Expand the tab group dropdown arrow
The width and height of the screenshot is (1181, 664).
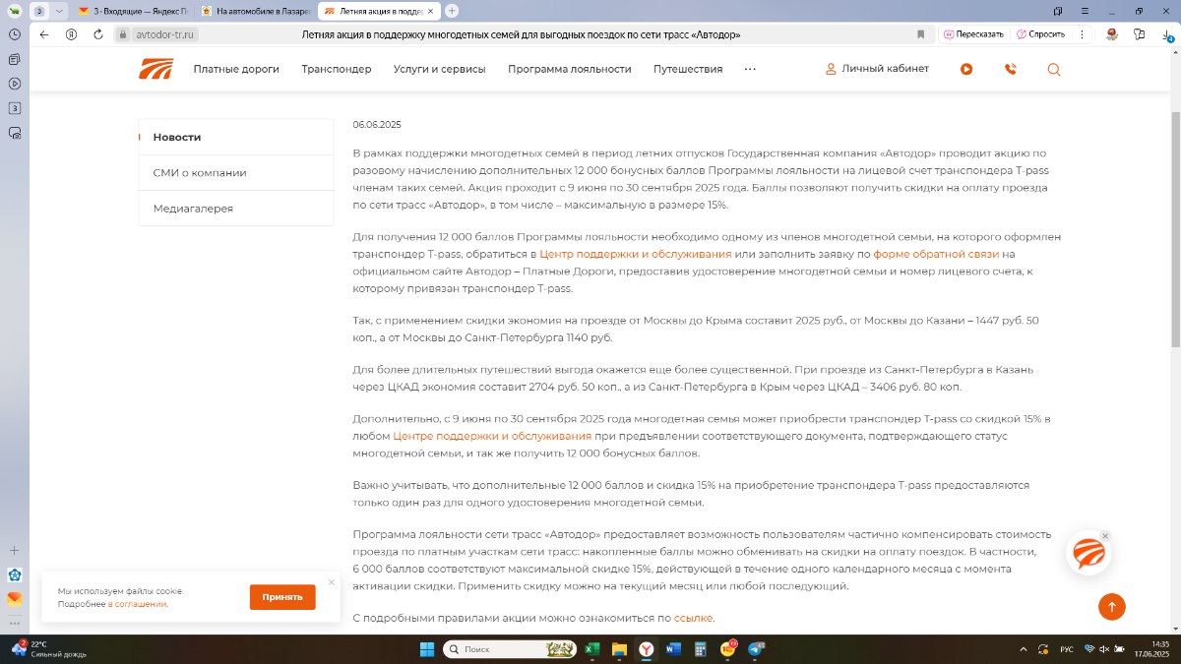tap(59, 11)
